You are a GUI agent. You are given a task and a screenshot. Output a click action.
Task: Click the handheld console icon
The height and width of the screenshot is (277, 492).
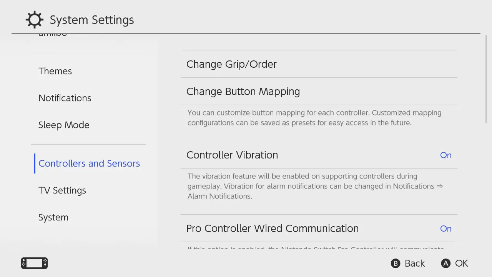35,263
